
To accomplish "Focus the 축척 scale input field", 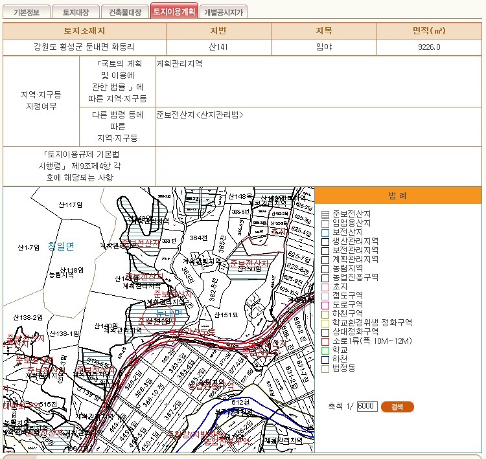I will point(367,406).
